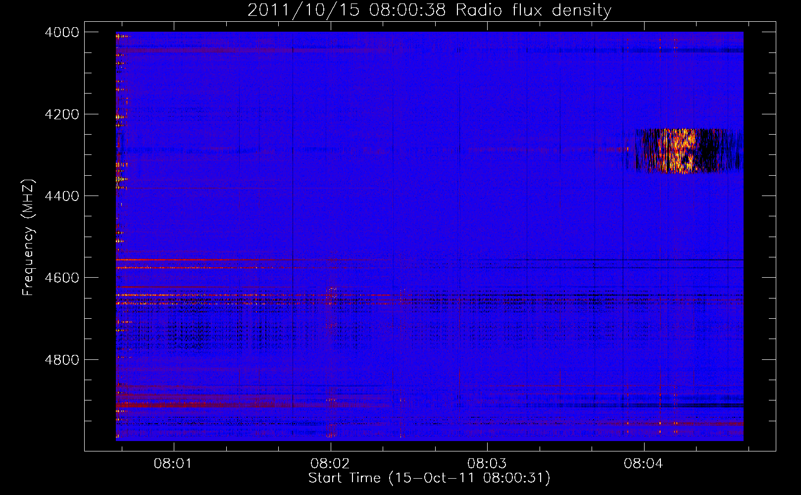The width and height of the screenshot is (801, 495).
Task: Click the 4800 frequency tick label
Action: click(62, 359)
